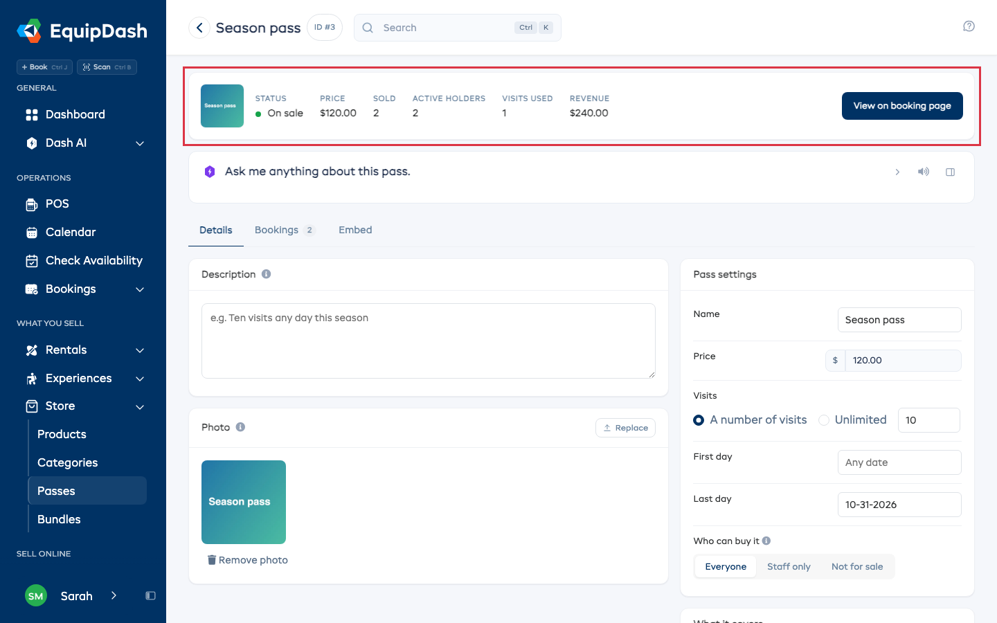Collapse the sidebar using the bottom panel icon
This screenshot has height=623, width=997.
tap(150, 596)
